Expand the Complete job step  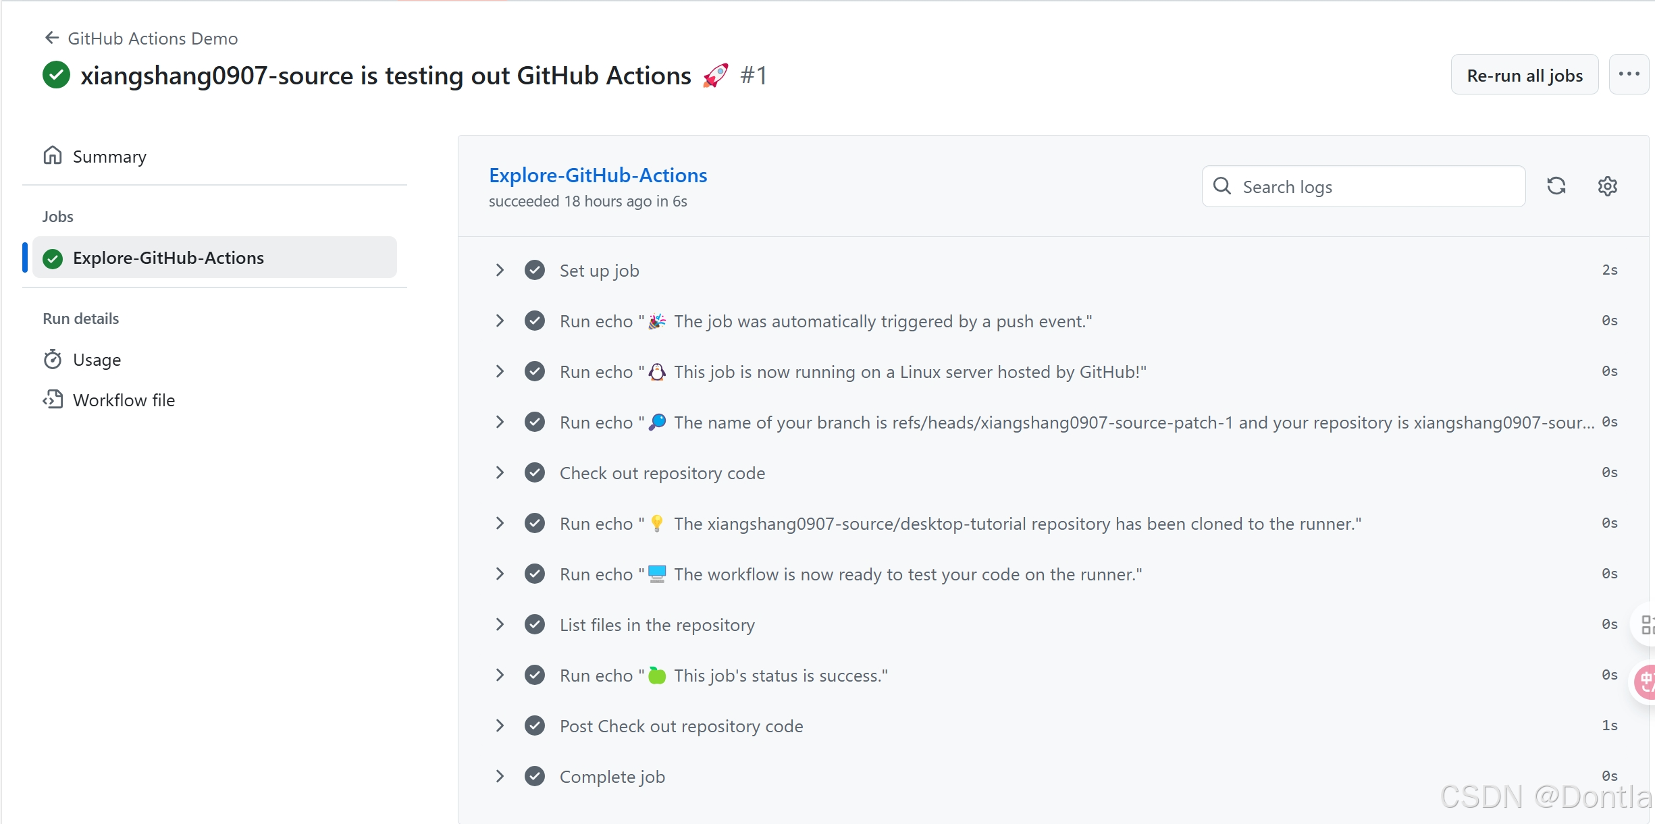[x=500, y=776]
